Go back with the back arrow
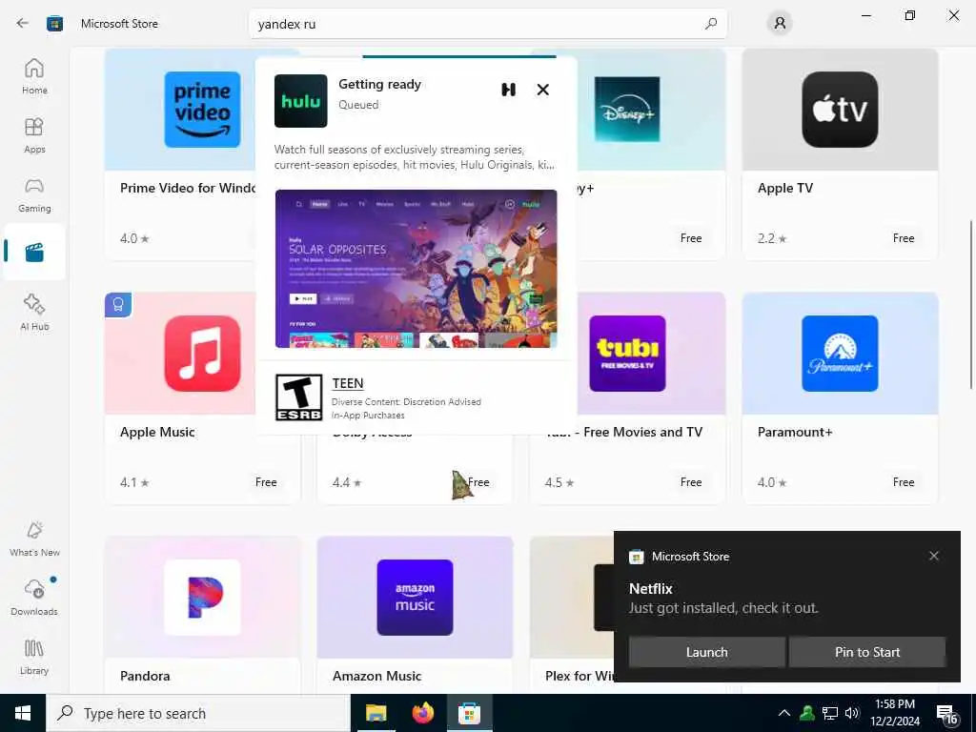Image resolution: width=976 pixels, height=732 pixels. coord(23,23)
